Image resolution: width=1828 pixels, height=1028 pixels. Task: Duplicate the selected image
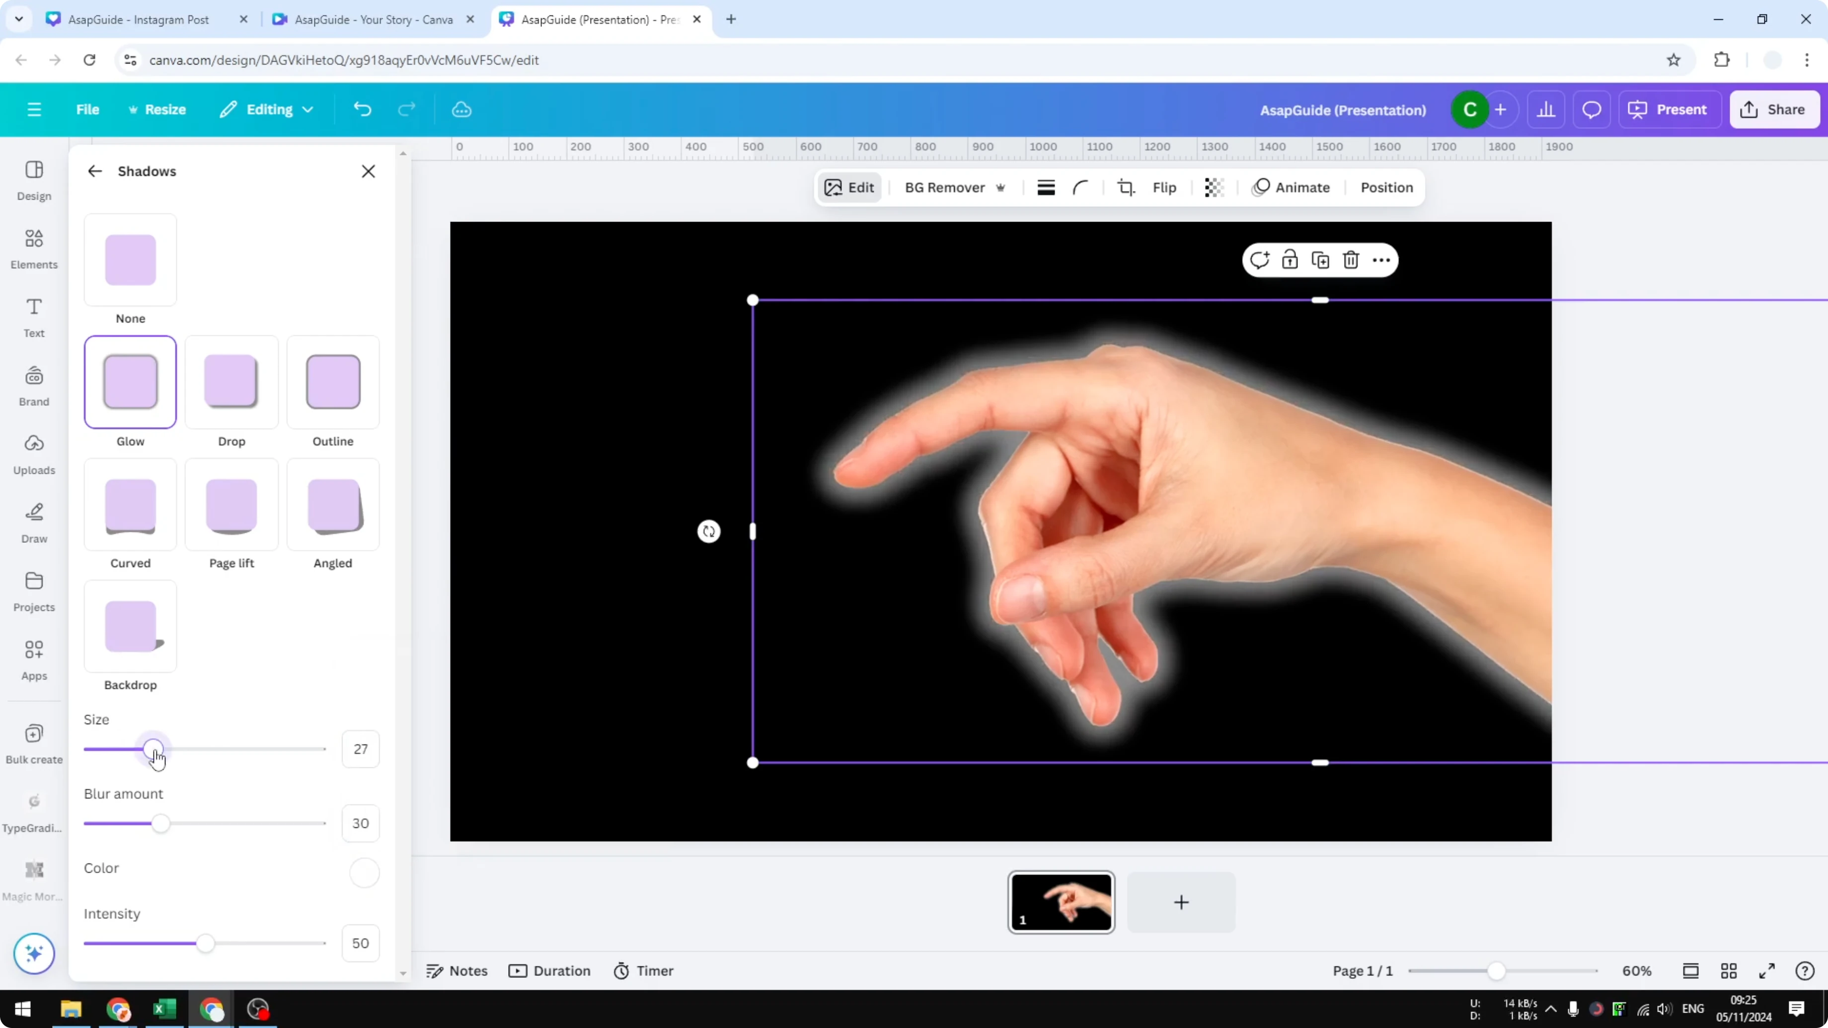(x=1321, y=260)
